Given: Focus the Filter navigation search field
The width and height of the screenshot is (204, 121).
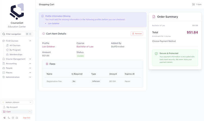Looking at the screenshot, I should pos(17,34).
